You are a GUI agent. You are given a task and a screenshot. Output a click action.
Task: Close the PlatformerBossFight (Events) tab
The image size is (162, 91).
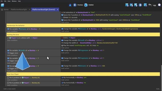[57, 10]
